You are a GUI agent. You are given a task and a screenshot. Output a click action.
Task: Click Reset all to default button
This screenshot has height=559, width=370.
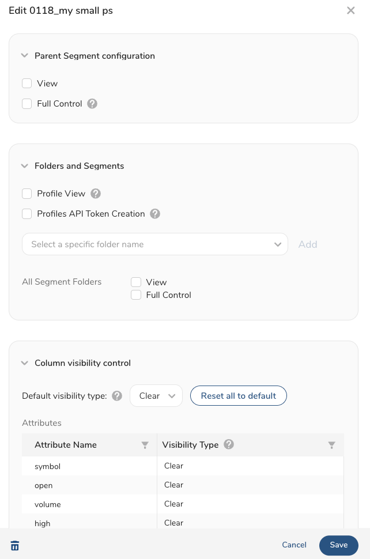tap(238, 396)
